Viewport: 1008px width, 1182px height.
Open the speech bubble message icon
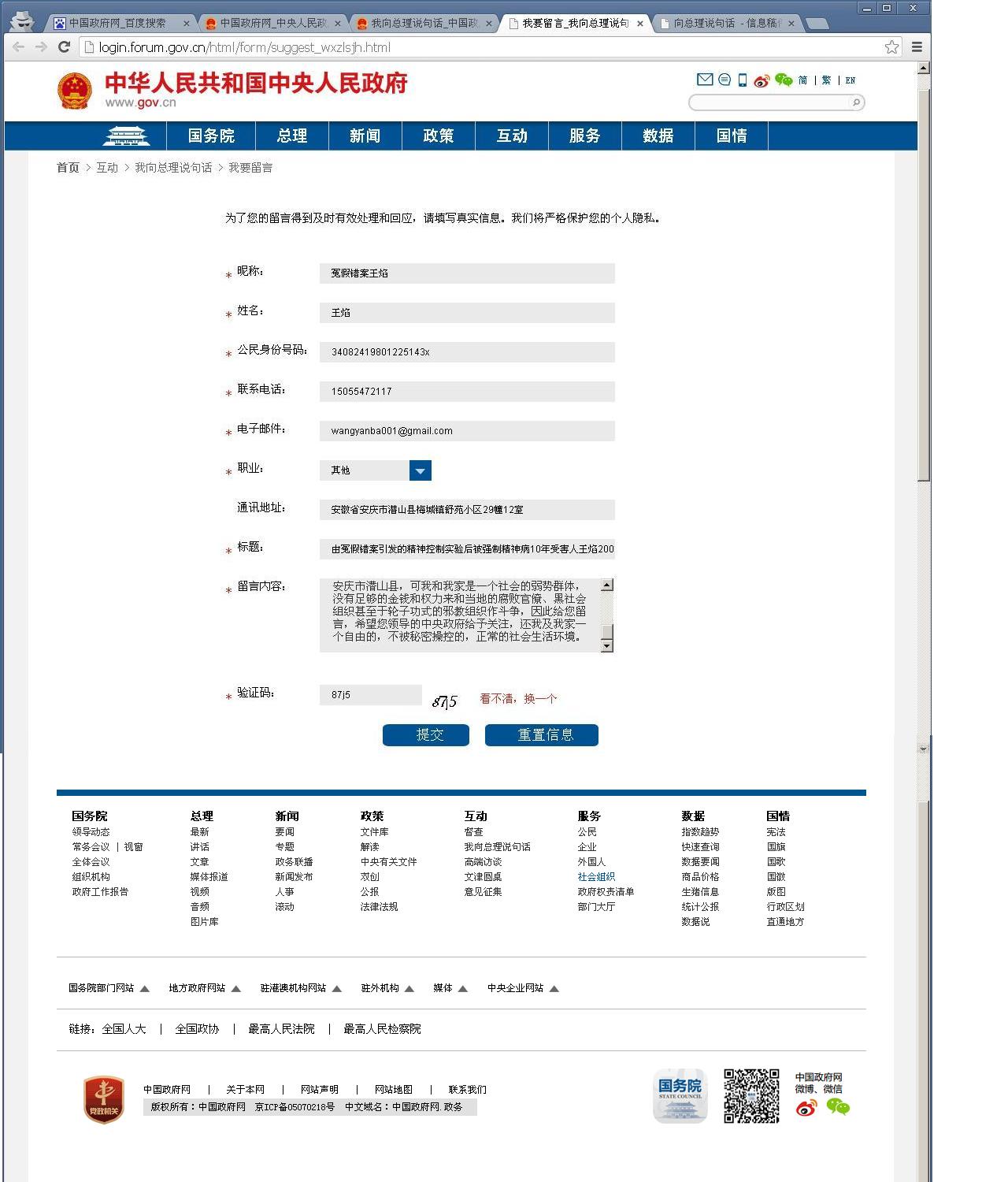pyautogui.click(x=724, y=80)
